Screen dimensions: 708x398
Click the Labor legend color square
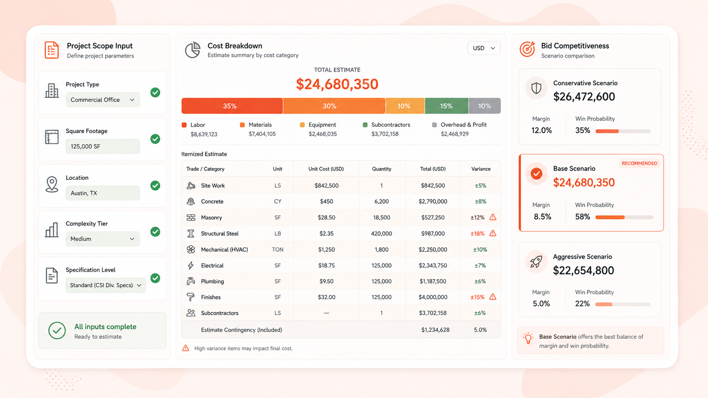pos(184,125)
